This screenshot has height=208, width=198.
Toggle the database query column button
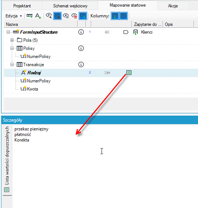pyautogui.click(x=115, y=16)
